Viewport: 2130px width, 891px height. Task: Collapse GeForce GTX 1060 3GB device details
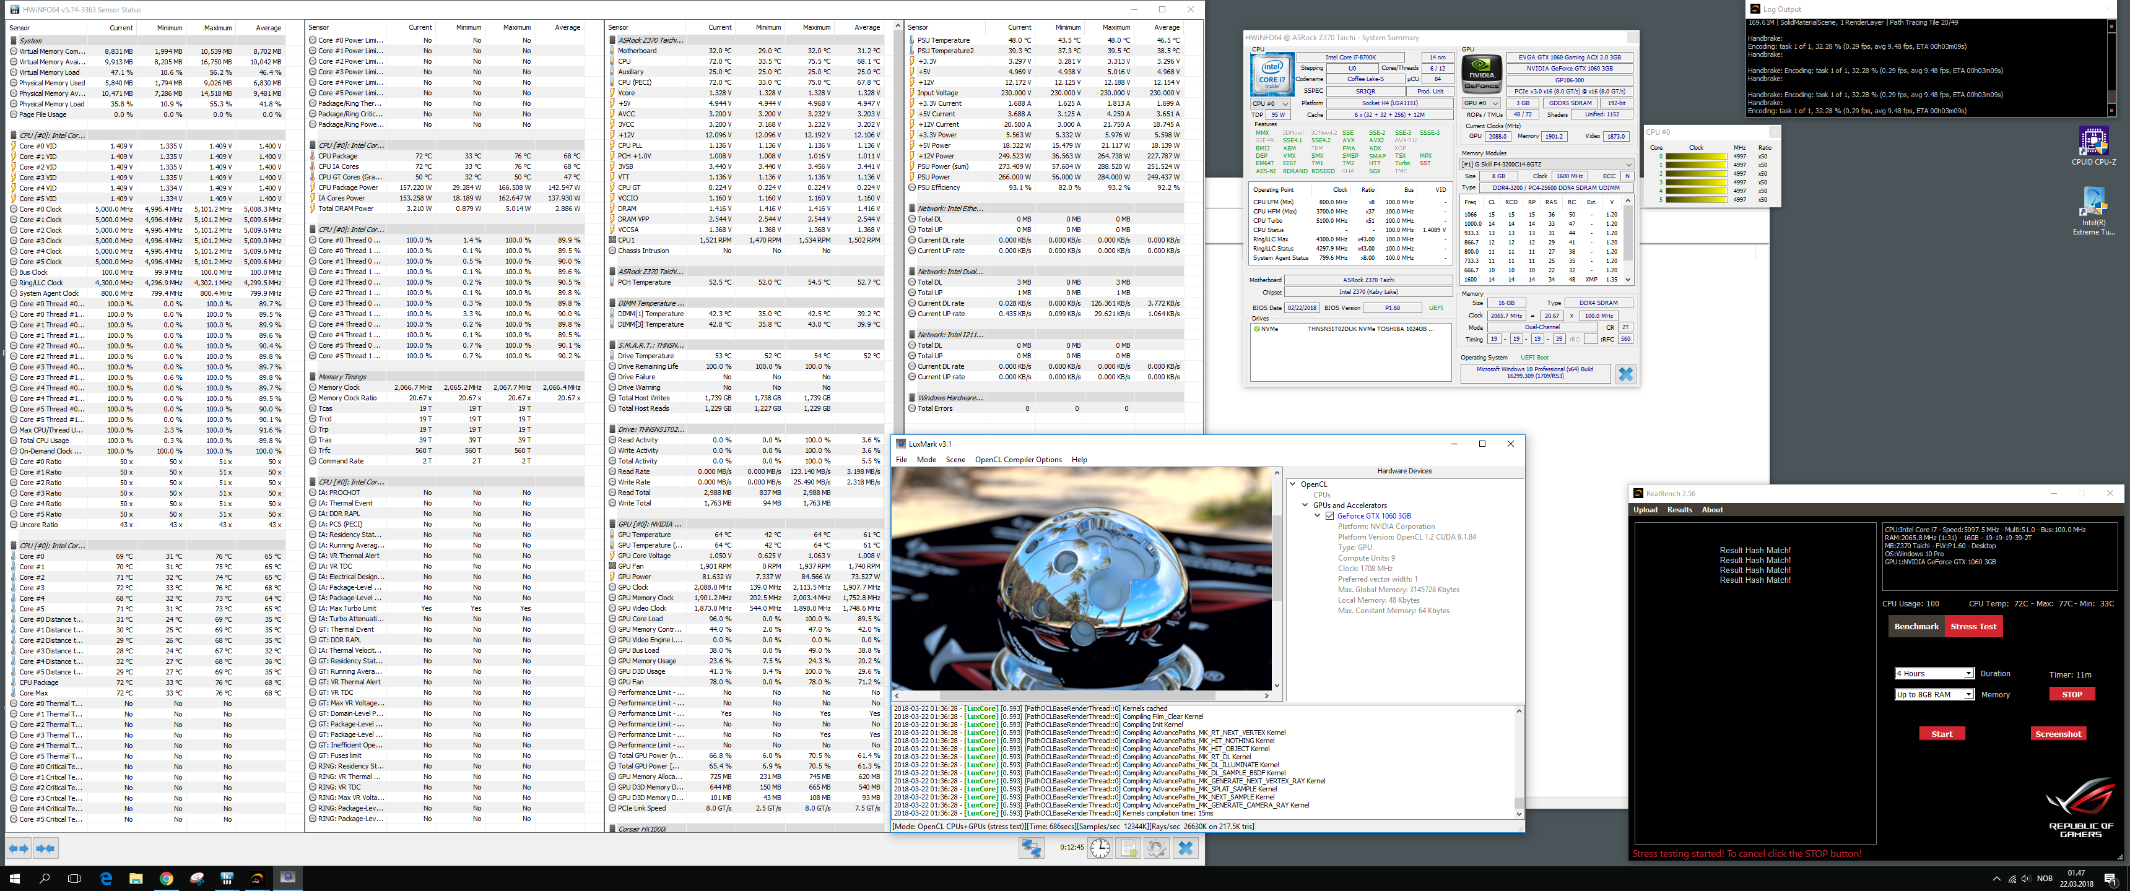[x=1318, y=516]
